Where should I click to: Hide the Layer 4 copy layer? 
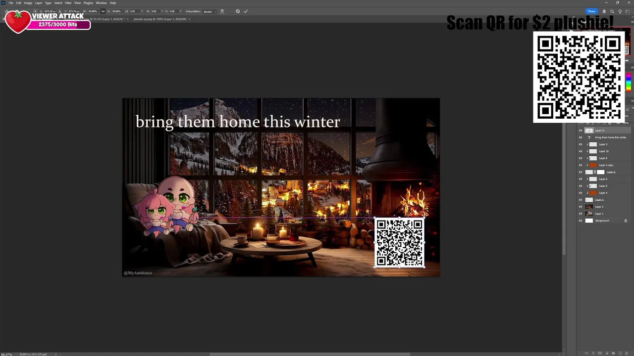point(581,165)
